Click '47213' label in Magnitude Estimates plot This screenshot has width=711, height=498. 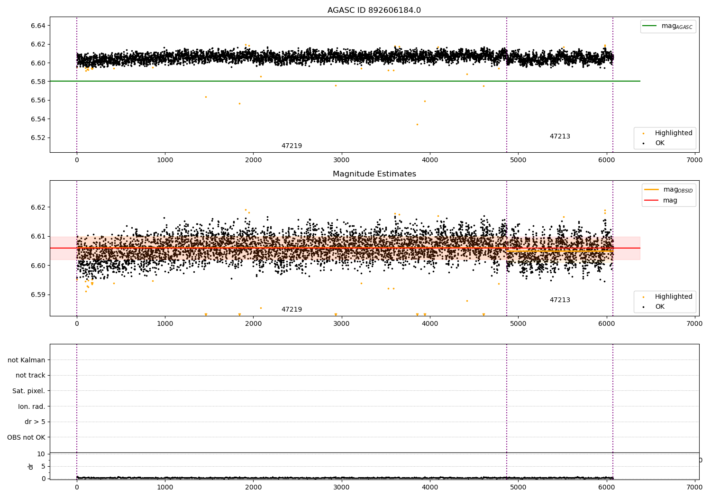point(560,300)
